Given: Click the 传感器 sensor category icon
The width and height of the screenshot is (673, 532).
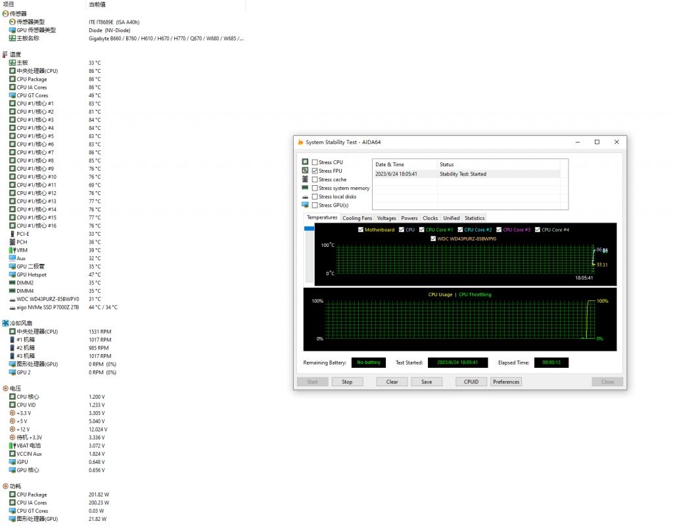Looking at the screenshot, I should point(5,13).
